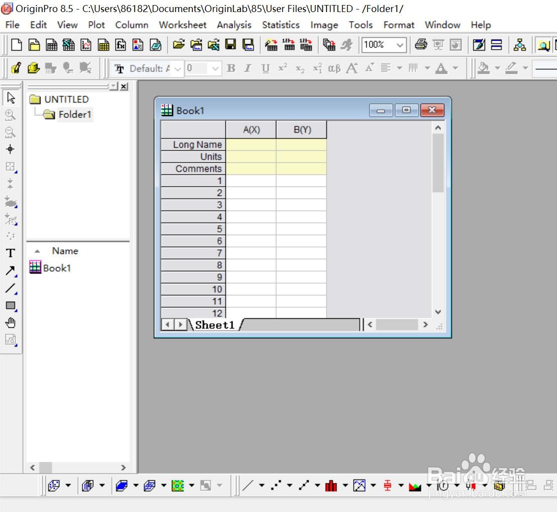Select the Arrow tool
This screenshot has width=557, height=512.
point(11,271)
